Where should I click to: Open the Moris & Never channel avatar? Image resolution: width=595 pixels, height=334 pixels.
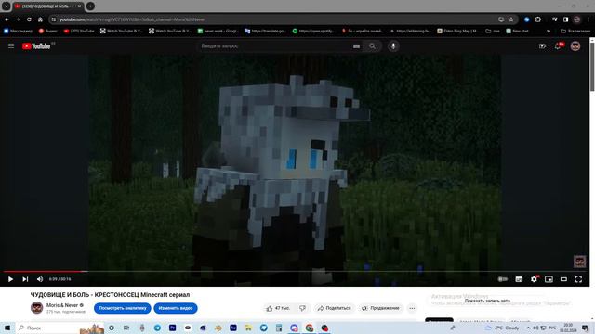[36, 307]
